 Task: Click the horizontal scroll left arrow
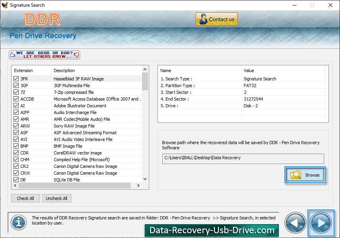point(15,185)
